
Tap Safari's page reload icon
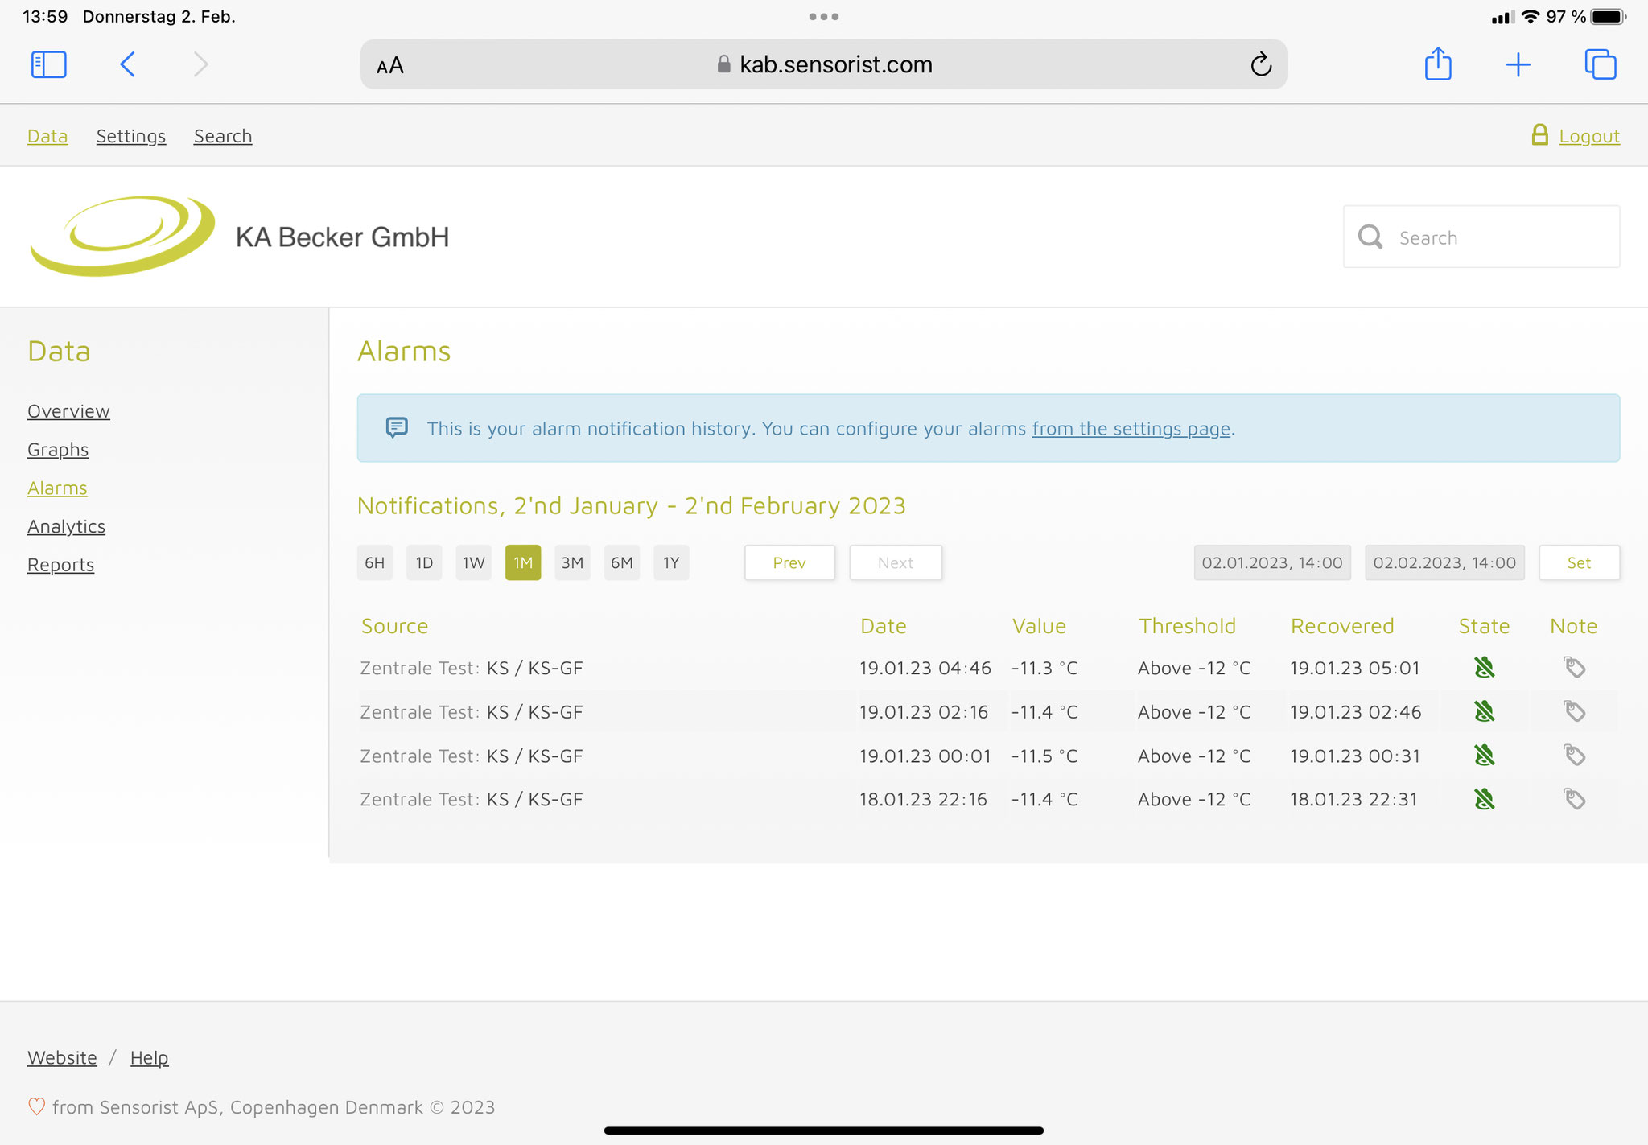(1261, 64)
